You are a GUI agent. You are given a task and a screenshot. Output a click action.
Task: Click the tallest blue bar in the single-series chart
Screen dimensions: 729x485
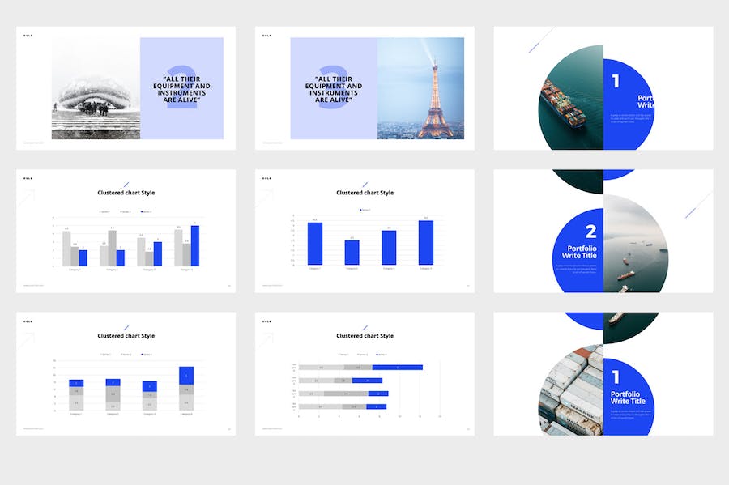pos(425,242)
